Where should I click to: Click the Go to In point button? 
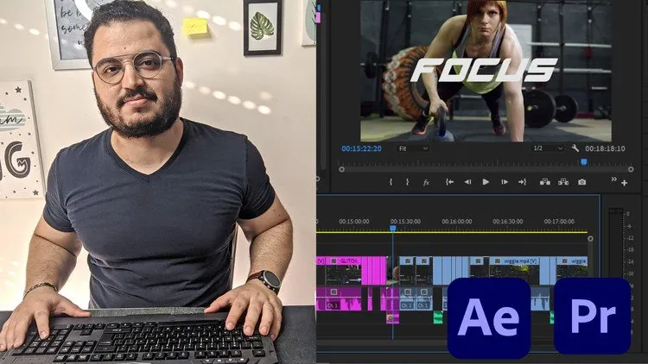[449, 182]
